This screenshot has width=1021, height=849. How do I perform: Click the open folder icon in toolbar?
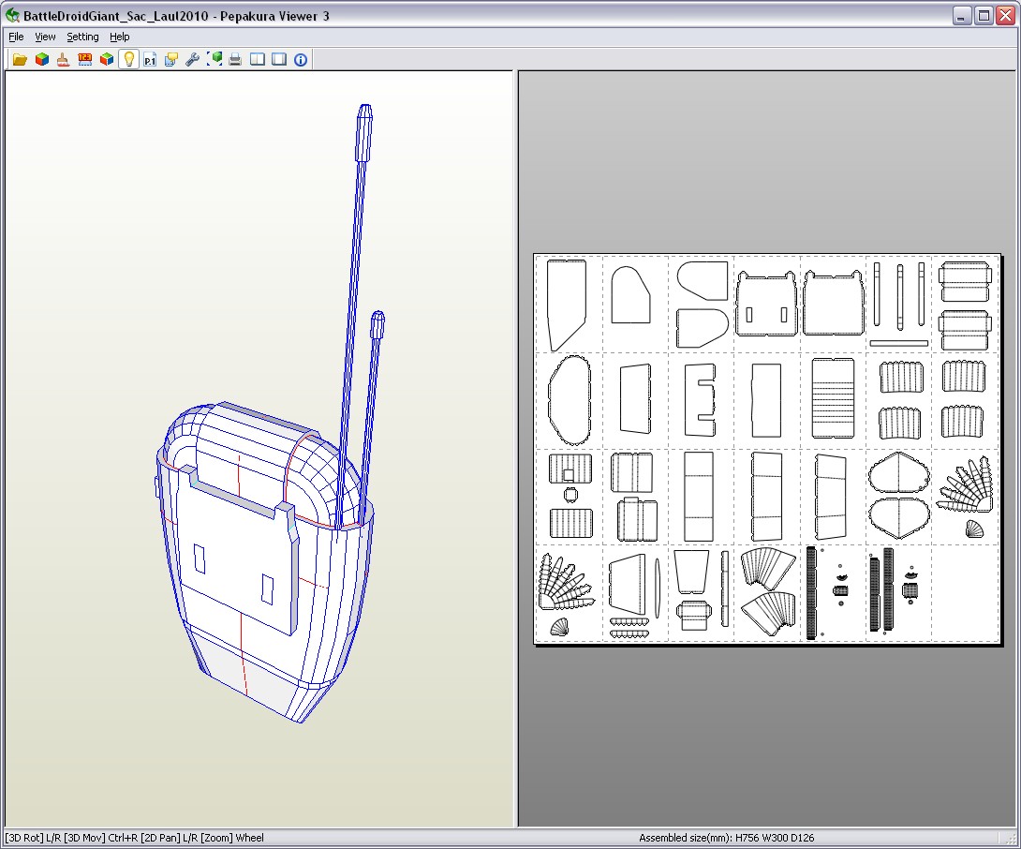(20, 59)
